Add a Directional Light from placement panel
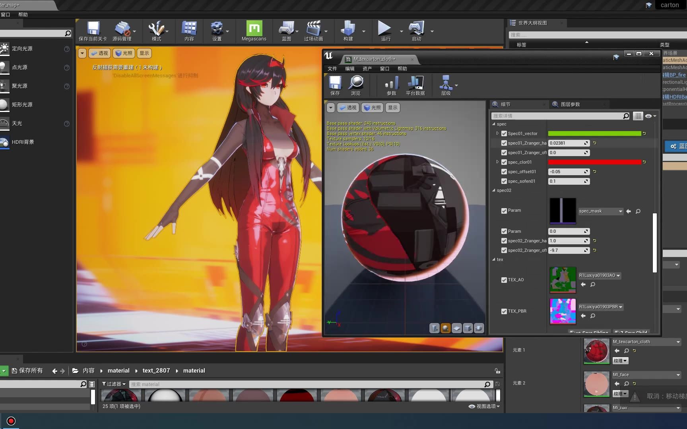The image size is (687, 429). [22, 48]
